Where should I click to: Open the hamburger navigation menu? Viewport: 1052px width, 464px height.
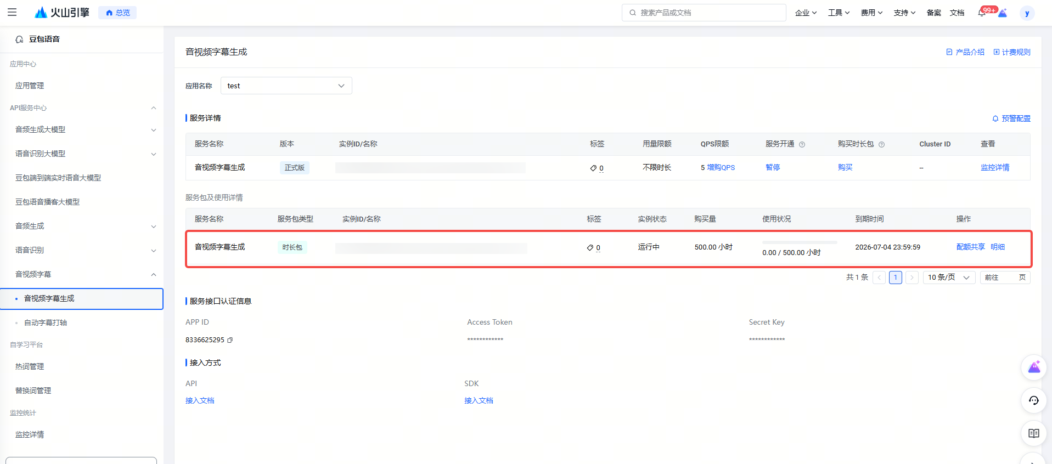pyautogui.click(x=12, y=12)
